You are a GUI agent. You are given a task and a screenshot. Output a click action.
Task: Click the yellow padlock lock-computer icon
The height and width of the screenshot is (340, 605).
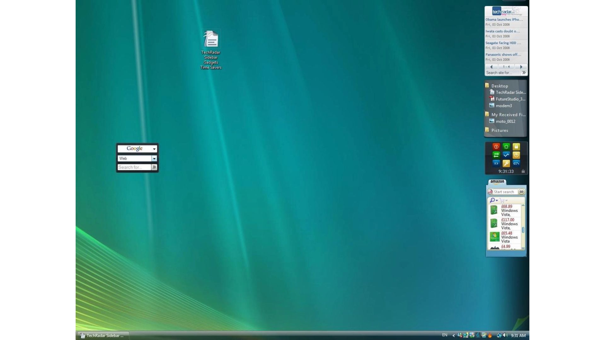(x=516, y=147)
